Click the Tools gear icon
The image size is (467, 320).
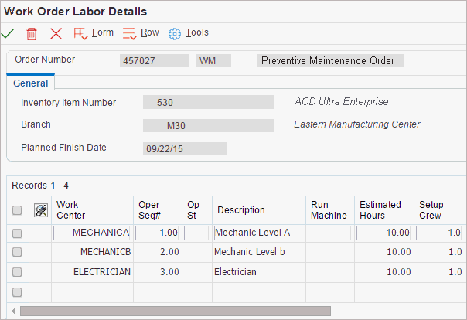(175, 33)
